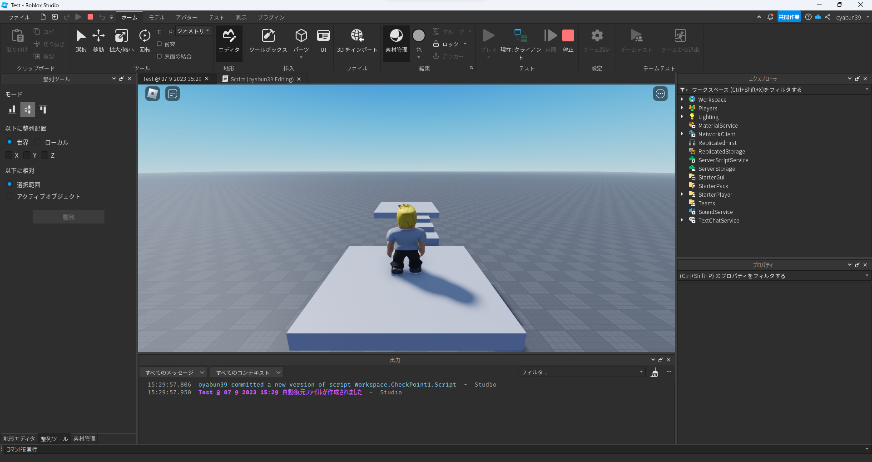Select the アクティブオブジェクト radio button
The width and height of the screenshot is (872, 462).
click(10, 196)
